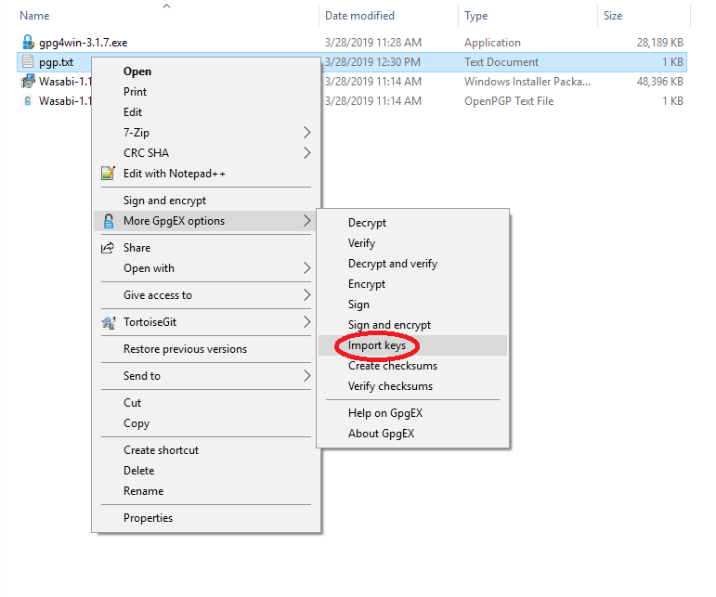Screen dimensions: 716x597
Task: Expand the 7-Zip submenu arrow
Action: pos(306,133)
